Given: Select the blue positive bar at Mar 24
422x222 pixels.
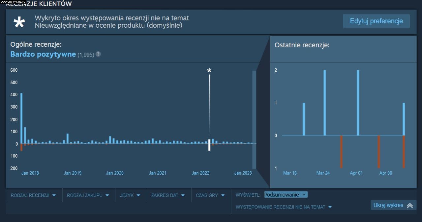Looking at the screenshot, I should (x=325, y=103).
